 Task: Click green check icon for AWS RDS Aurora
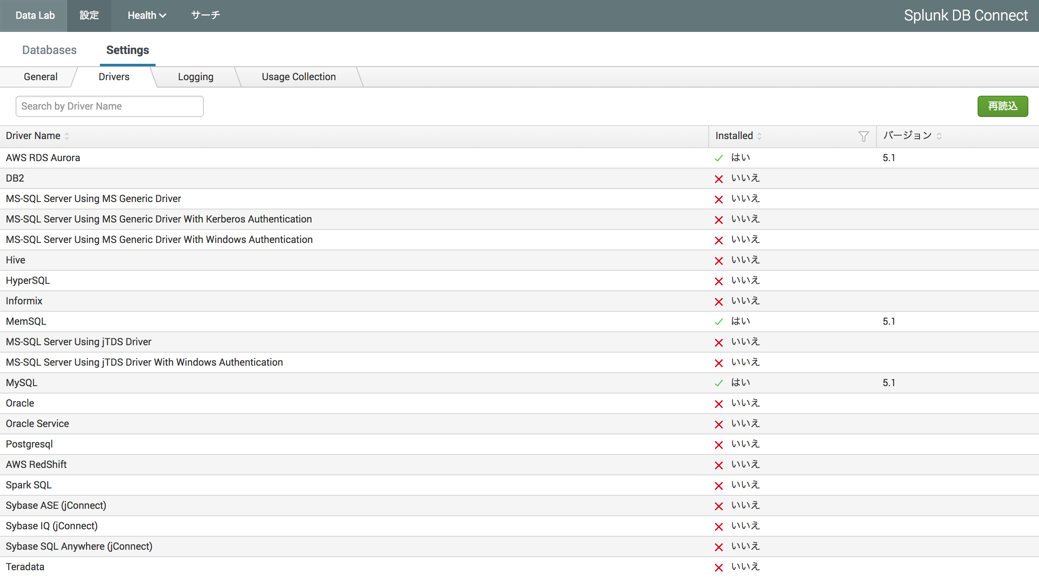point(718,158)
